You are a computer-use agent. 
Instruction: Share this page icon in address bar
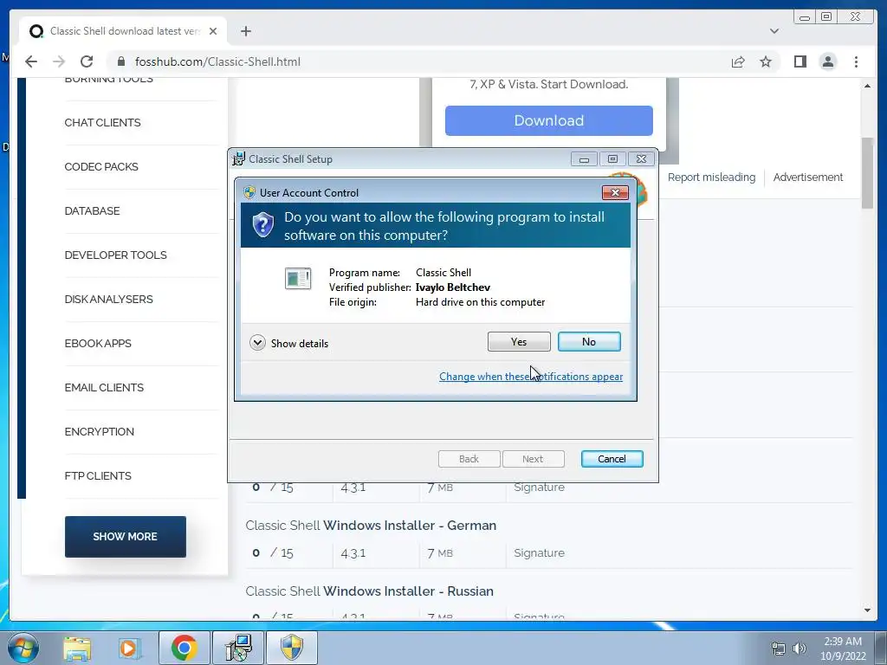738,61
